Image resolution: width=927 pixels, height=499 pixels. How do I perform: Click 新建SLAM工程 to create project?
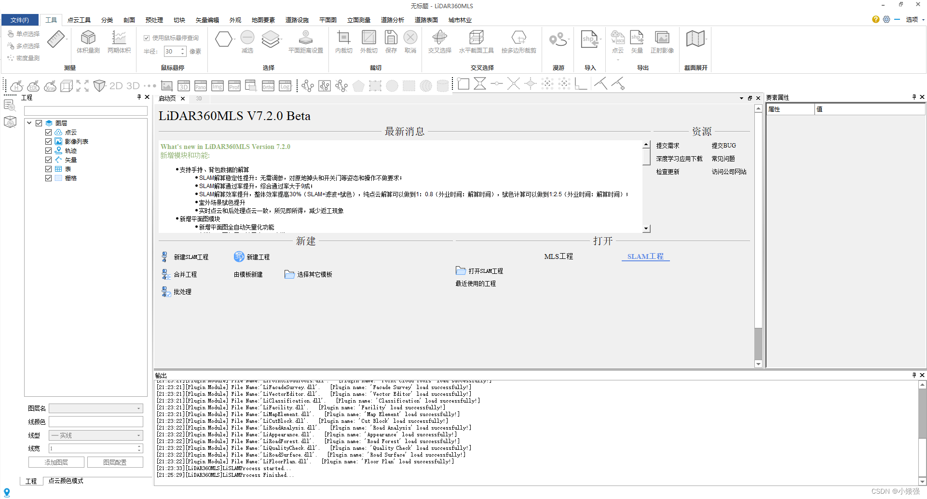[x=185, y=257]
